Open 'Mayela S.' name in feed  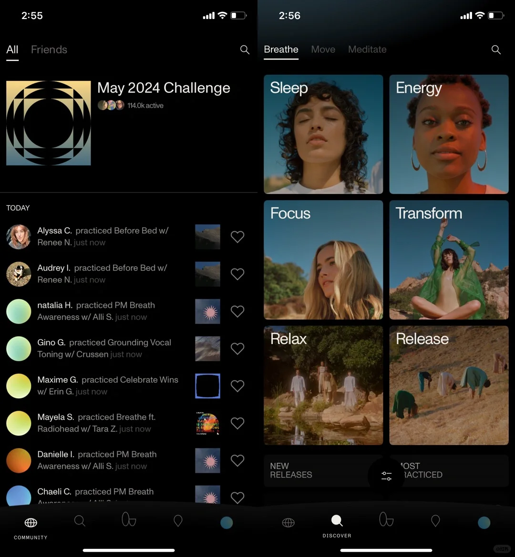point(56,417)
